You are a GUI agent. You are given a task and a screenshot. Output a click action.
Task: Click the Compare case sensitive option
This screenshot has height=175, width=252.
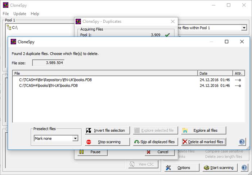pyautogui.click(x=224, y=151)
